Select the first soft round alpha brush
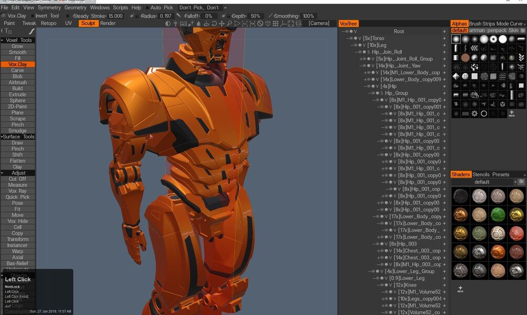The width and height of the screenshot is (527, 315). (x=456, y=39)
